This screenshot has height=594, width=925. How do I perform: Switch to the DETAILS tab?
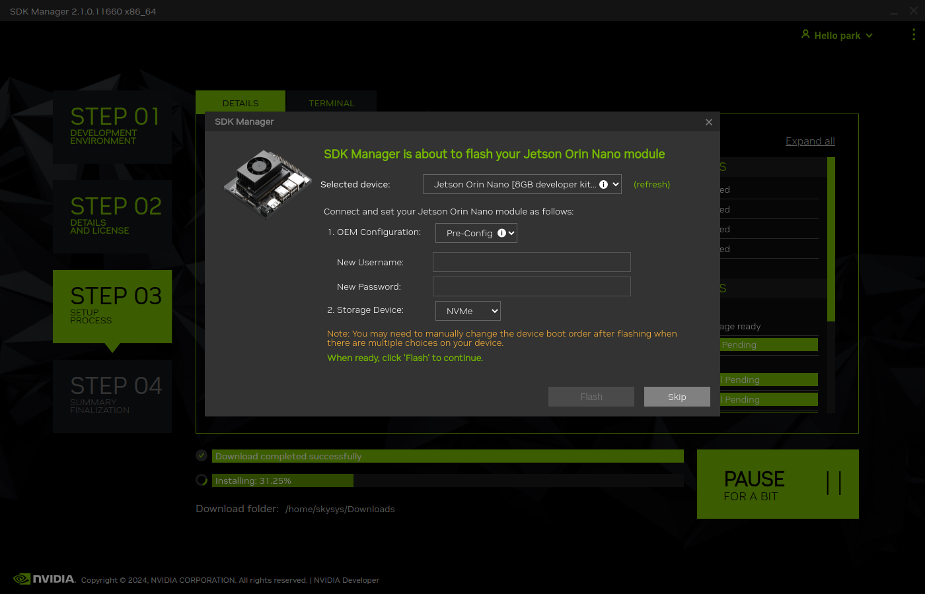[x=240, y=103]
